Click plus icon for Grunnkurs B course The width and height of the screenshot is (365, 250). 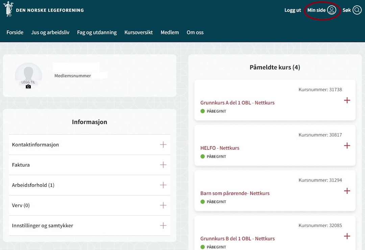[347, 236]
